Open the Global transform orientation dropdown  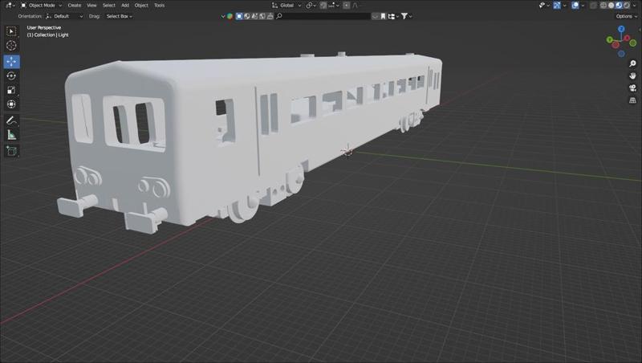pyautogui.click(x=286, y=6)
